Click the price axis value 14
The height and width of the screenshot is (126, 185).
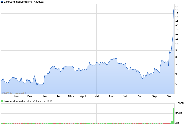(177, 25)
